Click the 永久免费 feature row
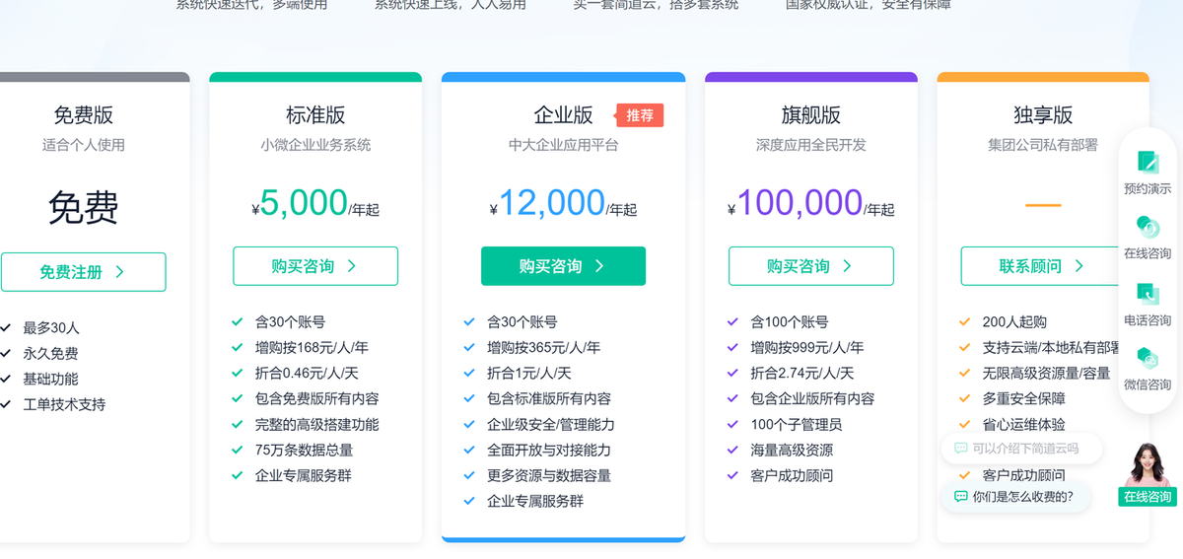The height and width of the screenshot is (559, 1183). (50, 353)
